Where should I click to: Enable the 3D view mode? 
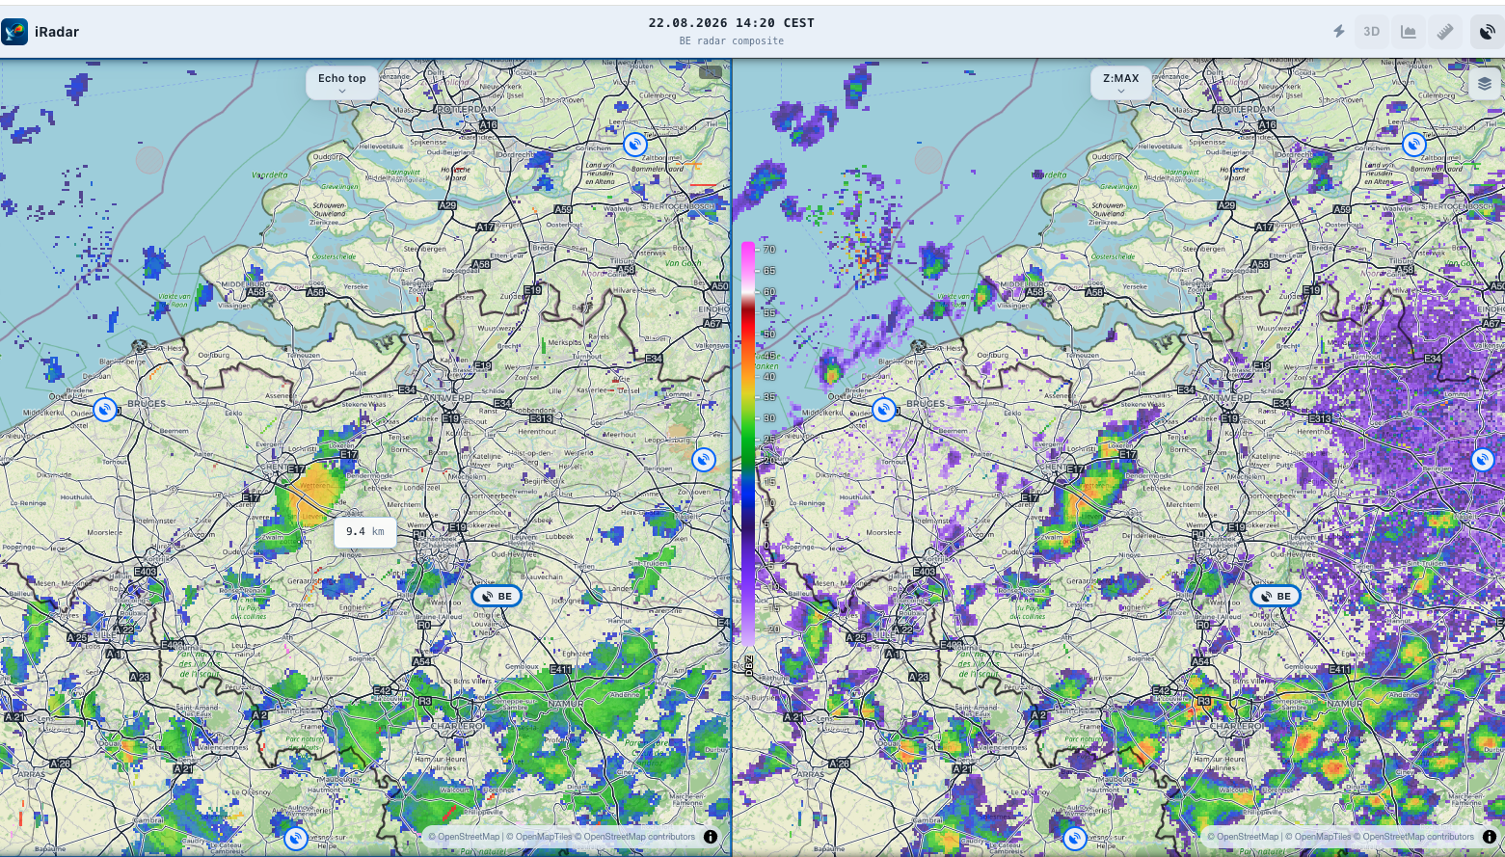pyautogui.click(x=1371, y=32)
